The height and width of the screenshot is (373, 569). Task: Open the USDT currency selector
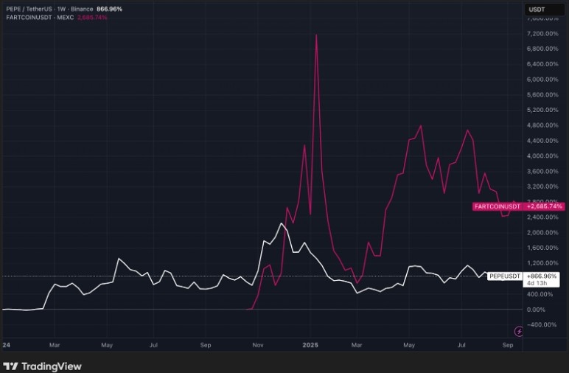pyautogui.click(x=544, y=10)
